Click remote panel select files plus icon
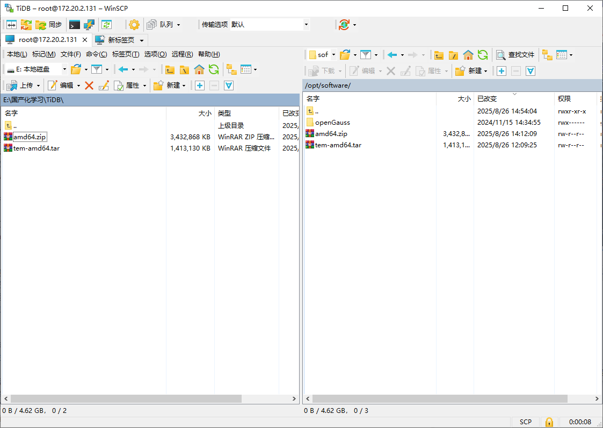This screenshot has width=603, height=428. 502,71
